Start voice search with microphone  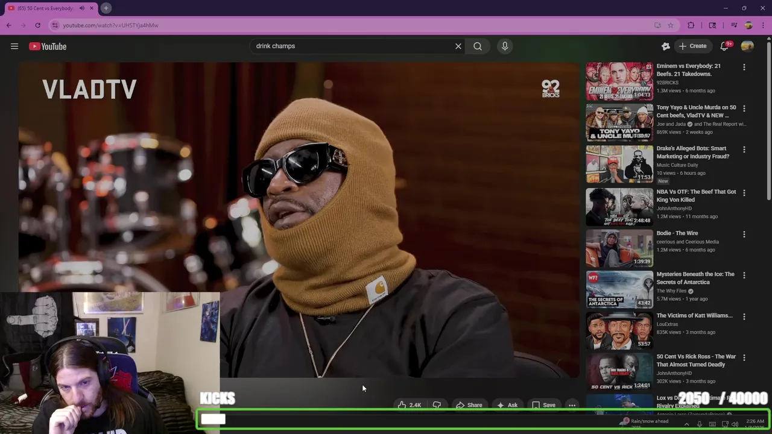(505, 46)
